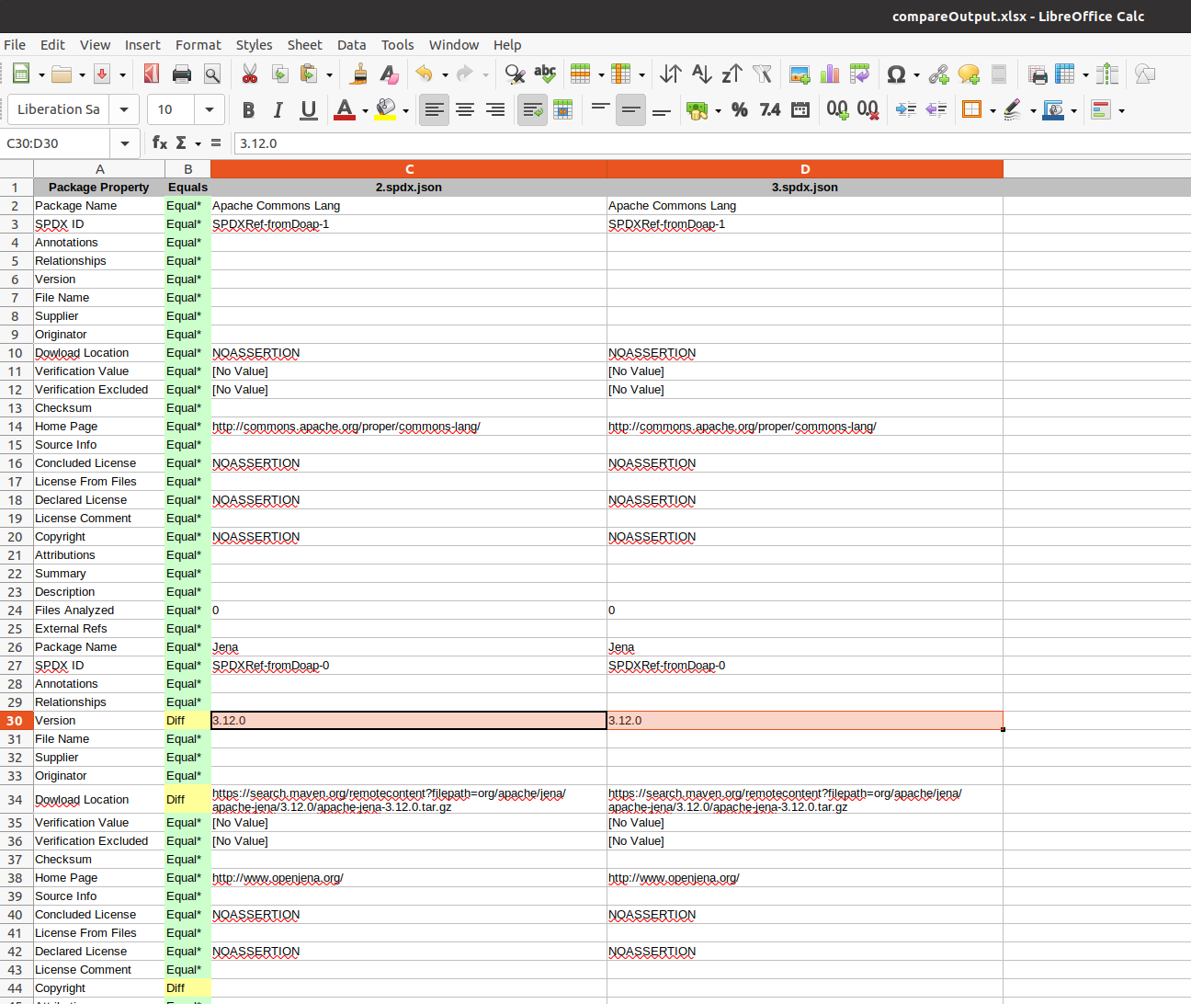Open Undo history dropdown arrow

point(445,75)
